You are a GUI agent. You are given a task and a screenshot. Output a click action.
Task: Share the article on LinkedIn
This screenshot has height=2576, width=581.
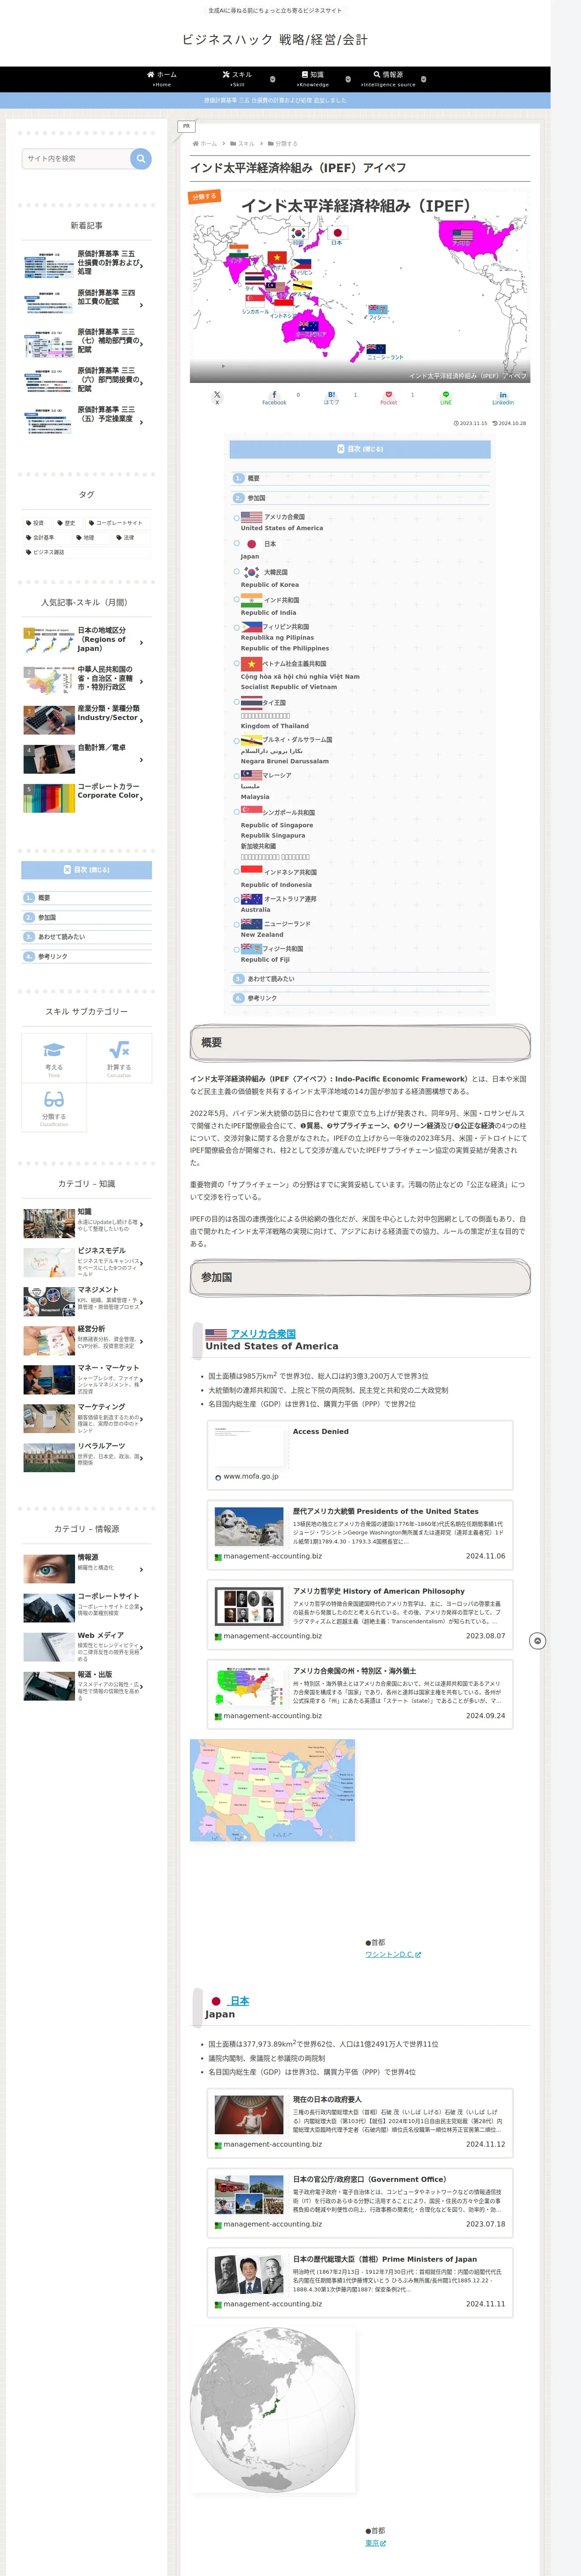point(503,397)
